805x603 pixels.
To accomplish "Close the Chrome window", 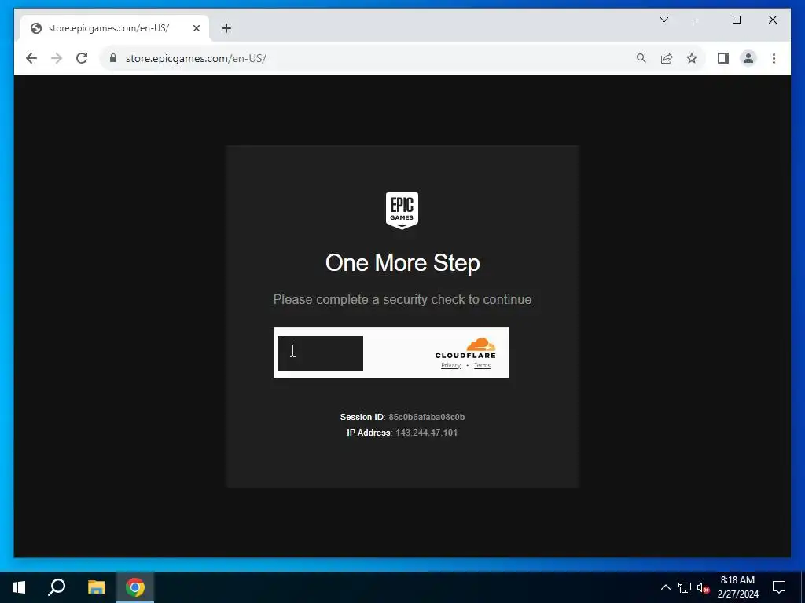I will coord(772,20).
